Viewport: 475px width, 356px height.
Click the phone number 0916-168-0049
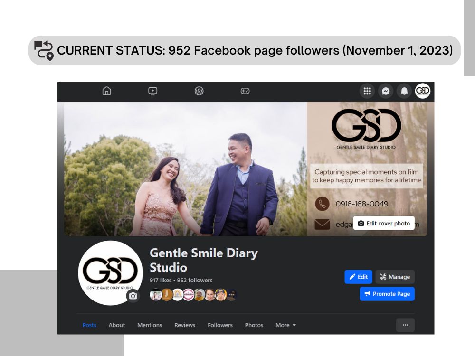[361, 204]
